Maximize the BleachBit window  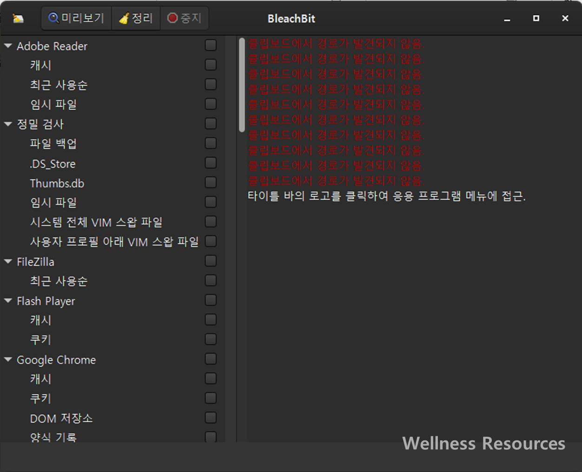[536, 19]
